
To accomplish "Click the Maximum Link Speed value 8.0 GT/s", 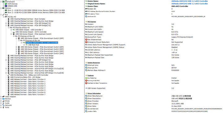I will tap(175, 32).
